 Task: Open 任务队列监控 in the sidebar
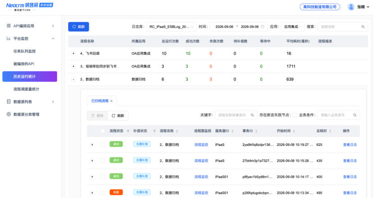25,51
